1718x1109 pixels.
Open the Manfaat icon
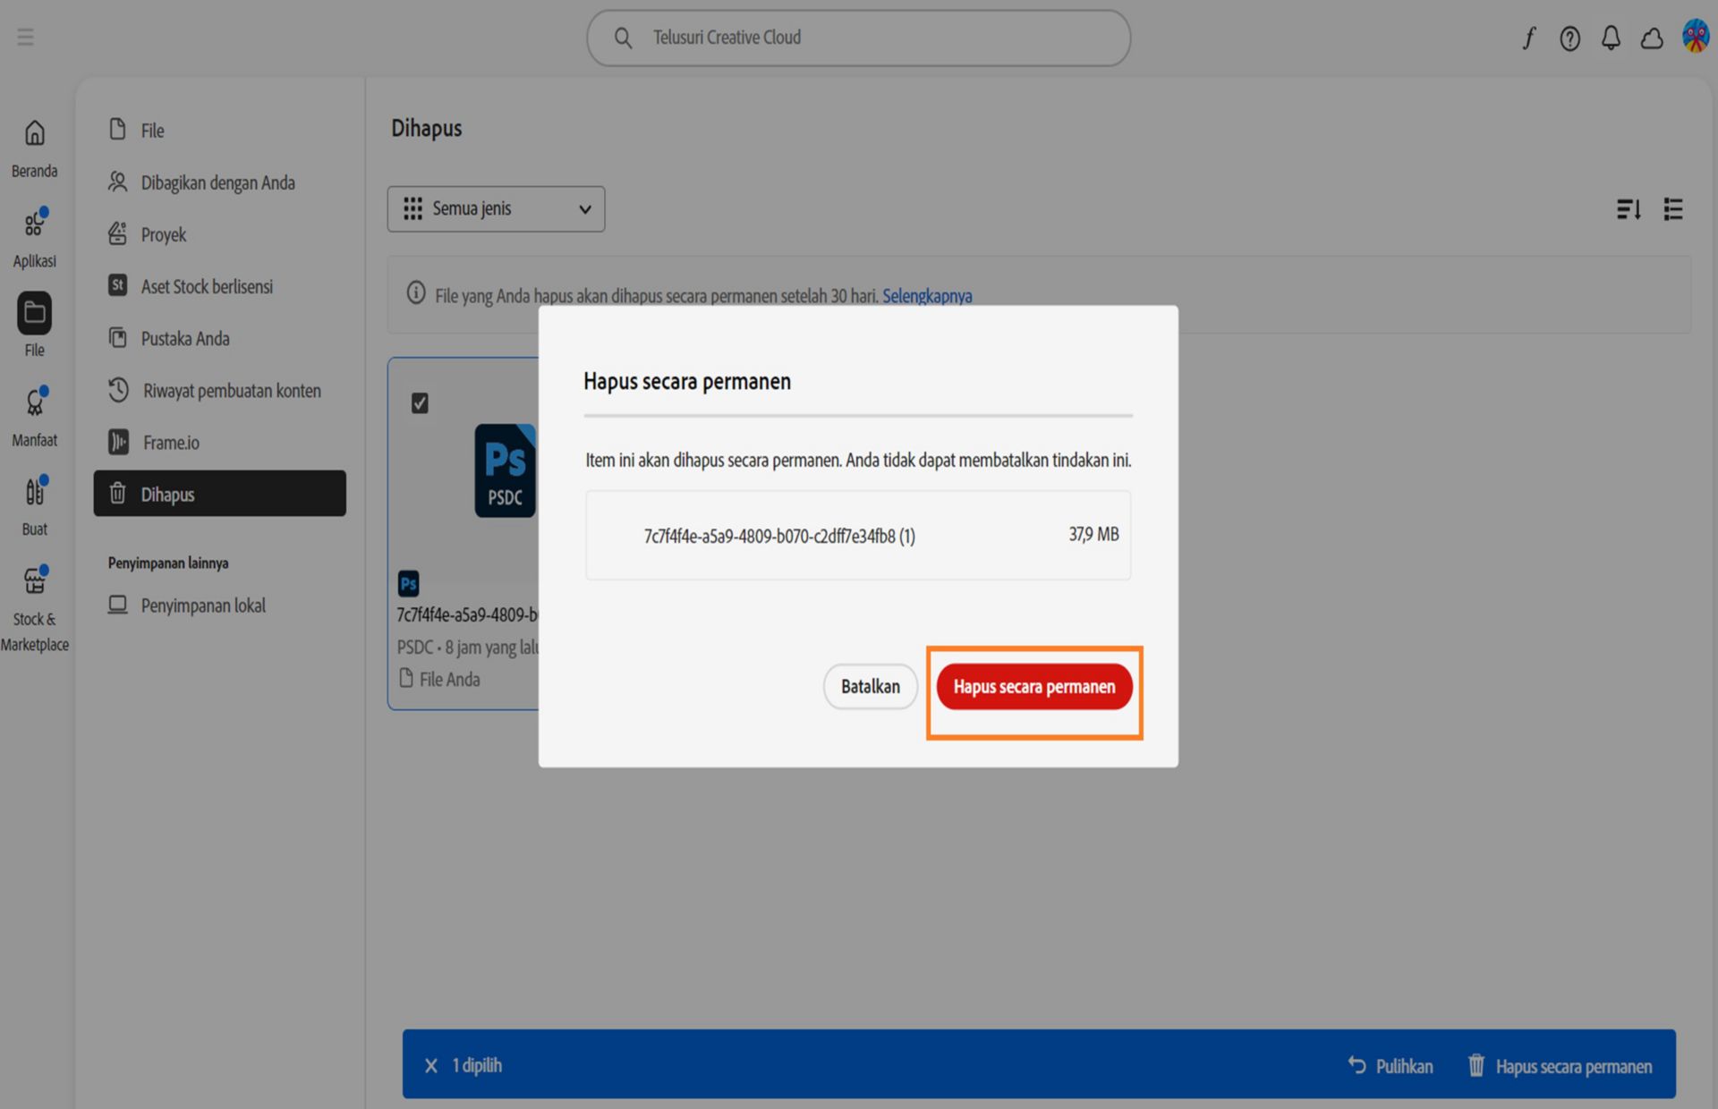(35, 402)
